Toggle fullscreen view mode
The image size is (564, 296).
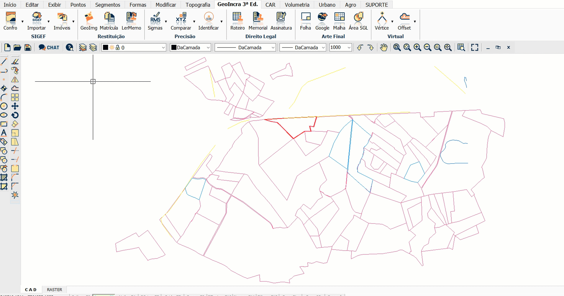pos(474,47)
